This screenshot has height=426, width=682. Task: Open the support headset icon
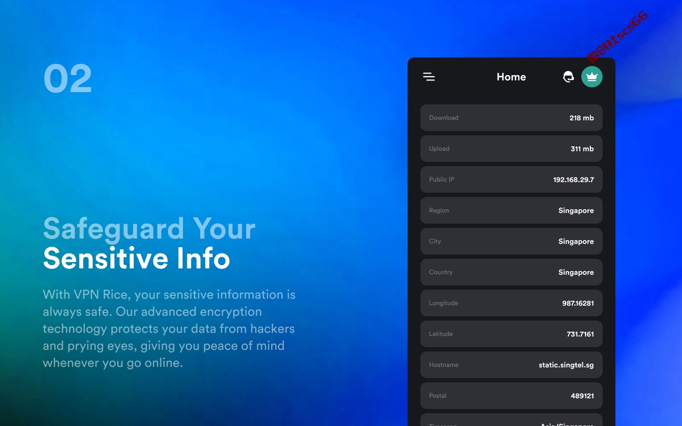[569, 77]
